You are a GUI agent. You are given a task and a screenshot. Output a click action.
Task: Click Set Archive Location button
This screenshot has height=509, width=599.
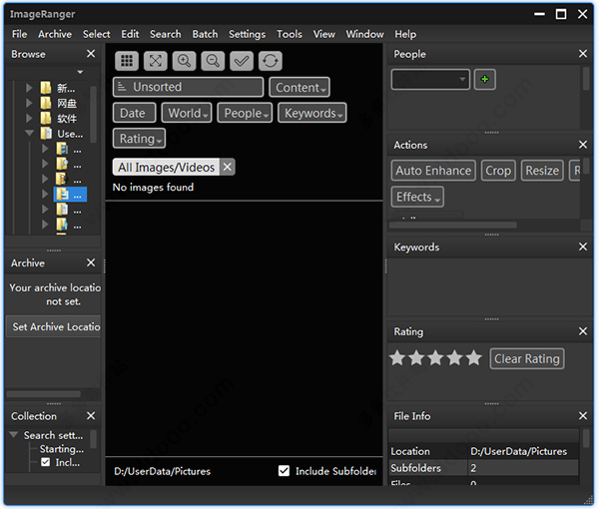54,326
